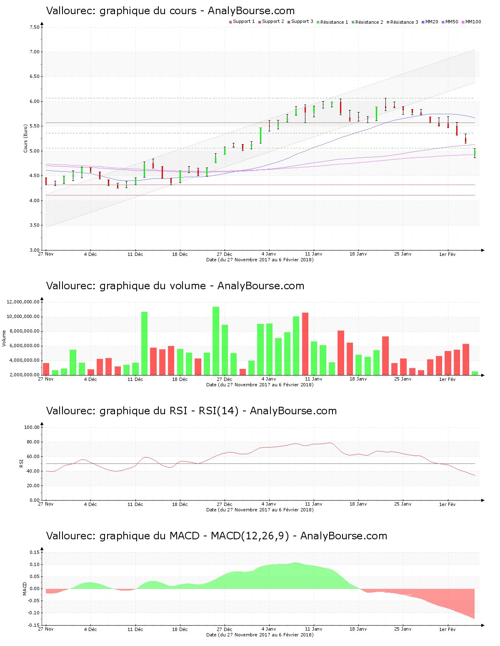Click '27 Nov' on the price chart axis
500x646 pixels.
tap(46, 254)
